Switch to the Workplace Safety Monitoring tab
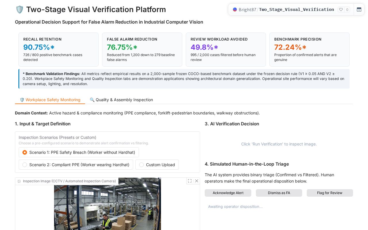 [50, 100]
